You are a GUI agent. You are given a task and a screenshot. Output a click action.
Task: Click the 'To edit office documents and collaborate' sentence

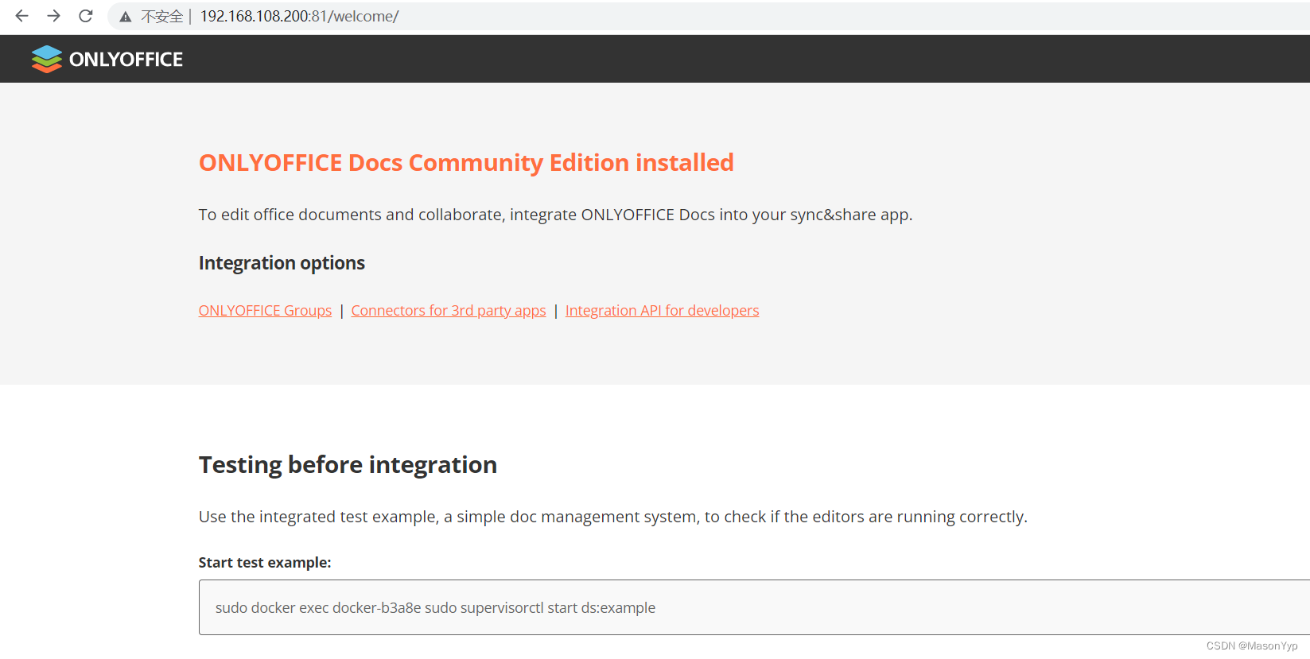555,215
